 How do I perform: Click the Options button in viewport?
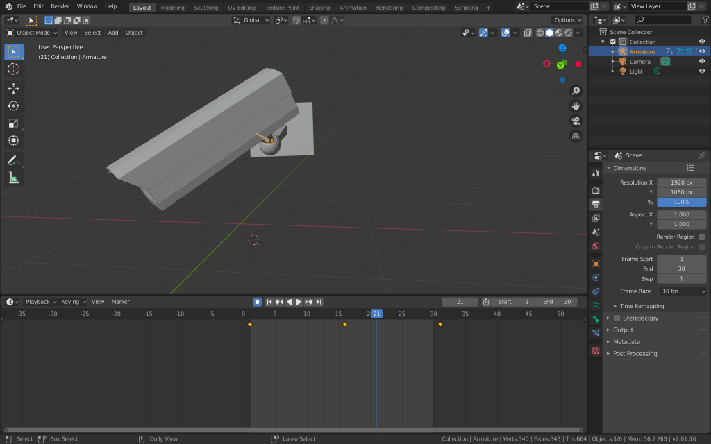tap(567, 20)
